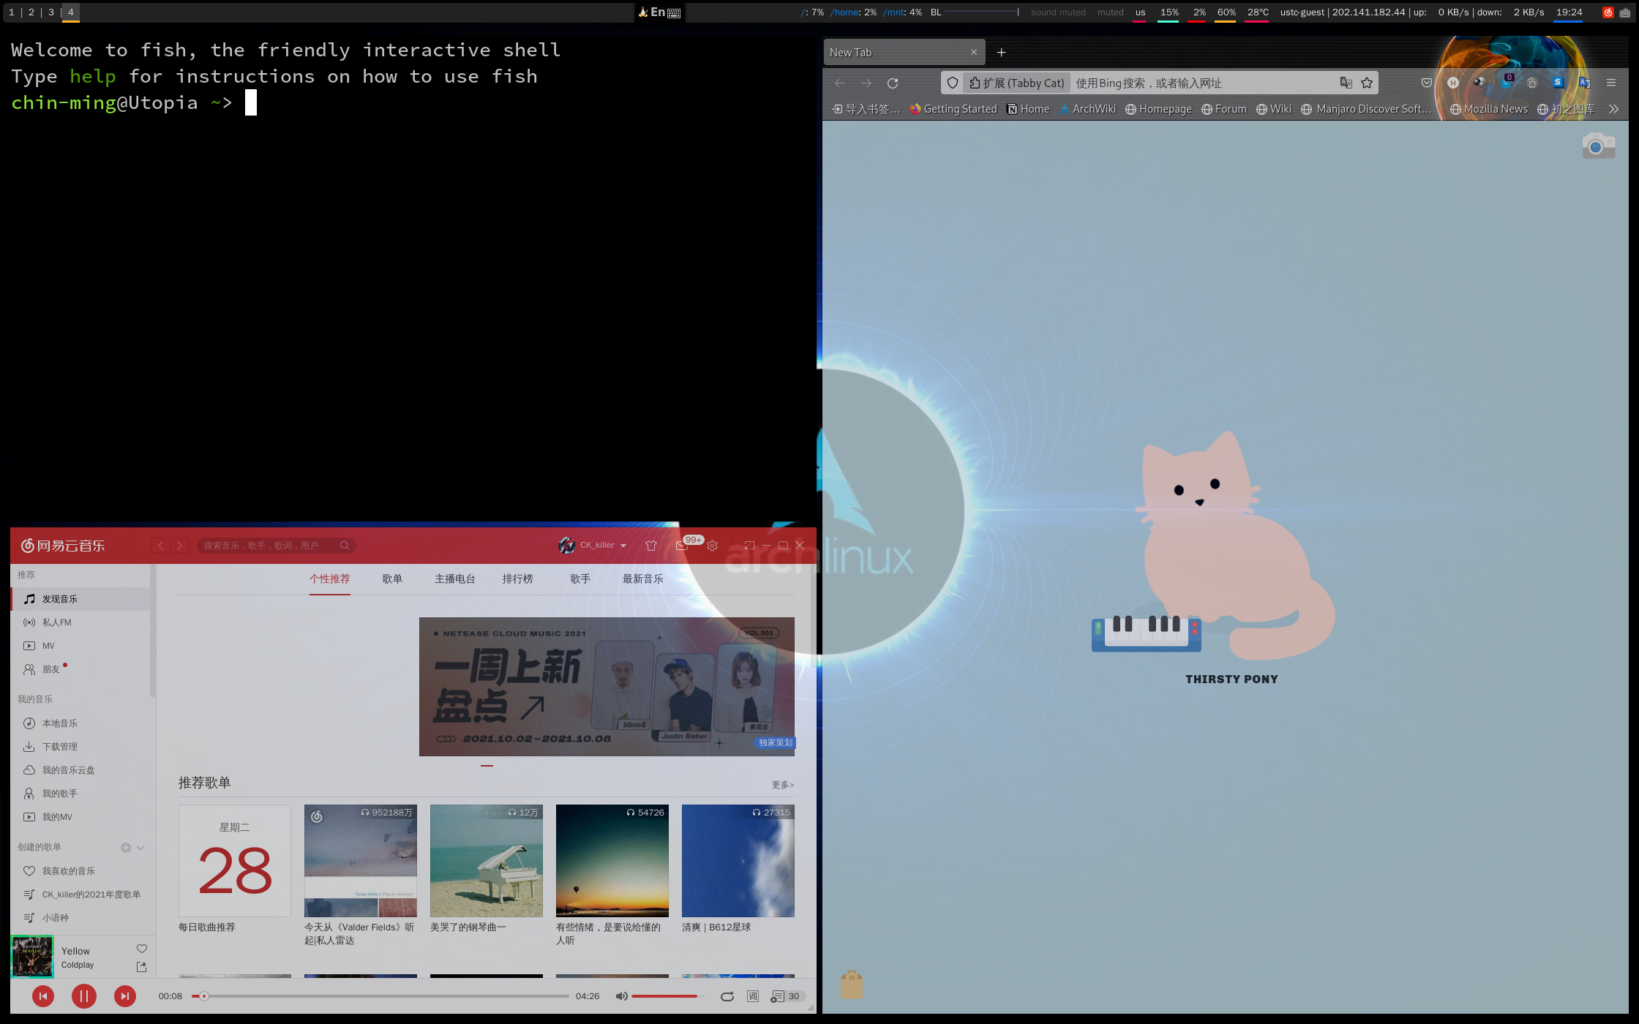Switch to the 歌单 tab
The height and width of the screenshot is (1024, 1639).
[x=392, y=579]
